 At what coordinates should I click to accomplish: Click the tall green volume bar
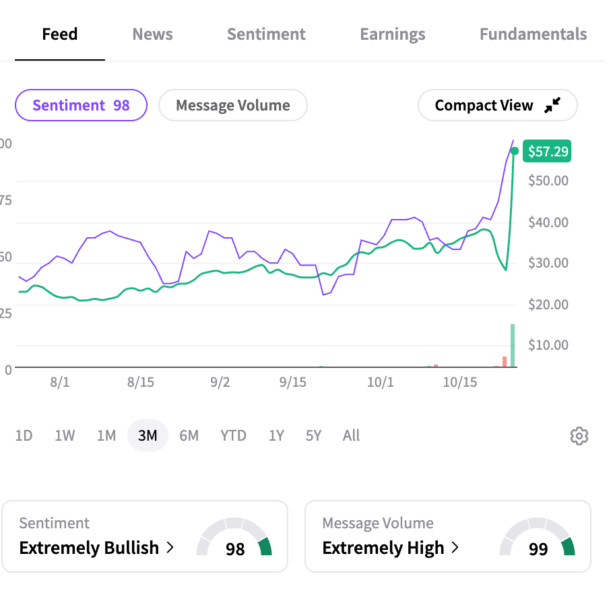tap(513, 346)
